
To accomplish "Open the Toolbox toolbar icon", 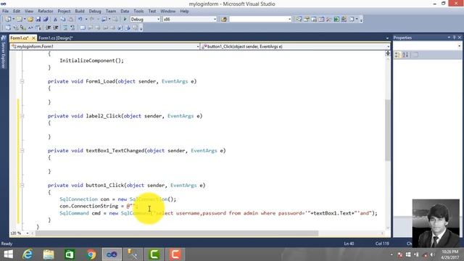I will [328, 20].
